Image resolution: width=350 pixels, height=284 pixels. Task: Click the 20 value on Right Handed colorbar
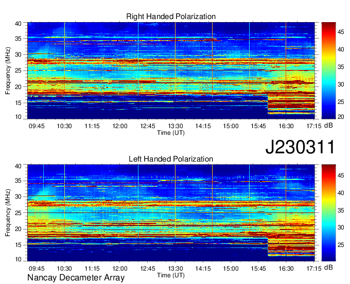pyautogui.click(x=341, y=117)
